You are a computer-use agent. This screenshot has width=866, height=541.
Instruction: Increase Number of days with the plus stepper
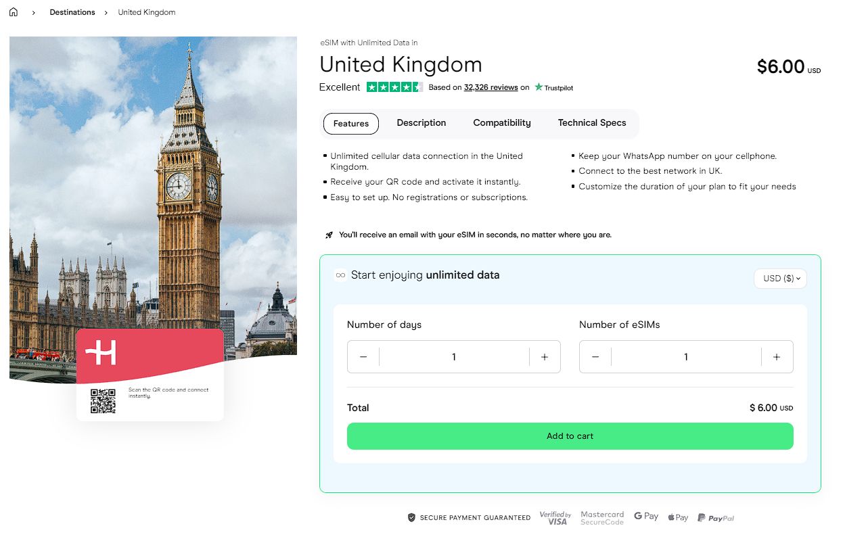tap(545, 356)
